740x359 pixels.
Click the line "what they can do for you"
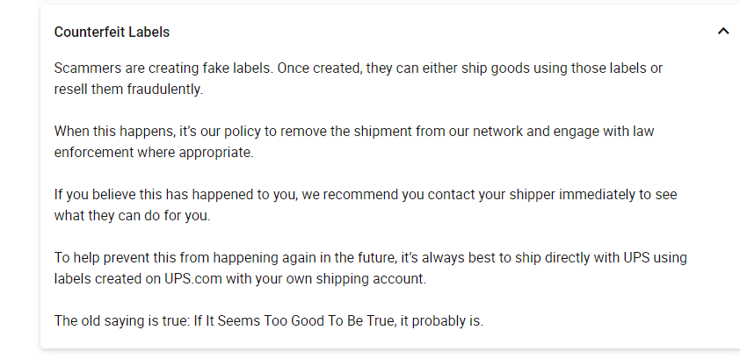(x=132, y=216)
